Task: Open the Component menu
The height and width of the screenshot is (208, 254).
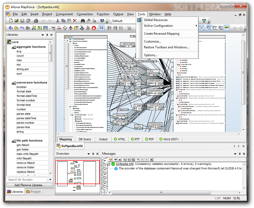Action: tap(64, 14)
